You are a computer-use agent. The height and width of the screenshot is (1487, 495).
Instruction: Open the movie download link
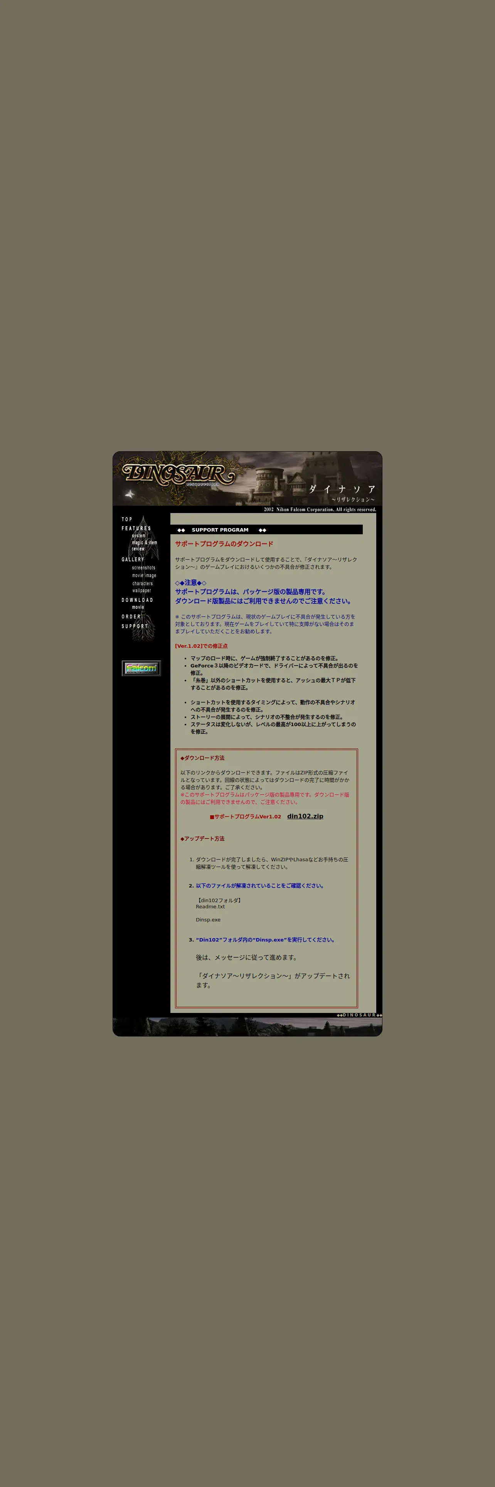tap(138, 607)
